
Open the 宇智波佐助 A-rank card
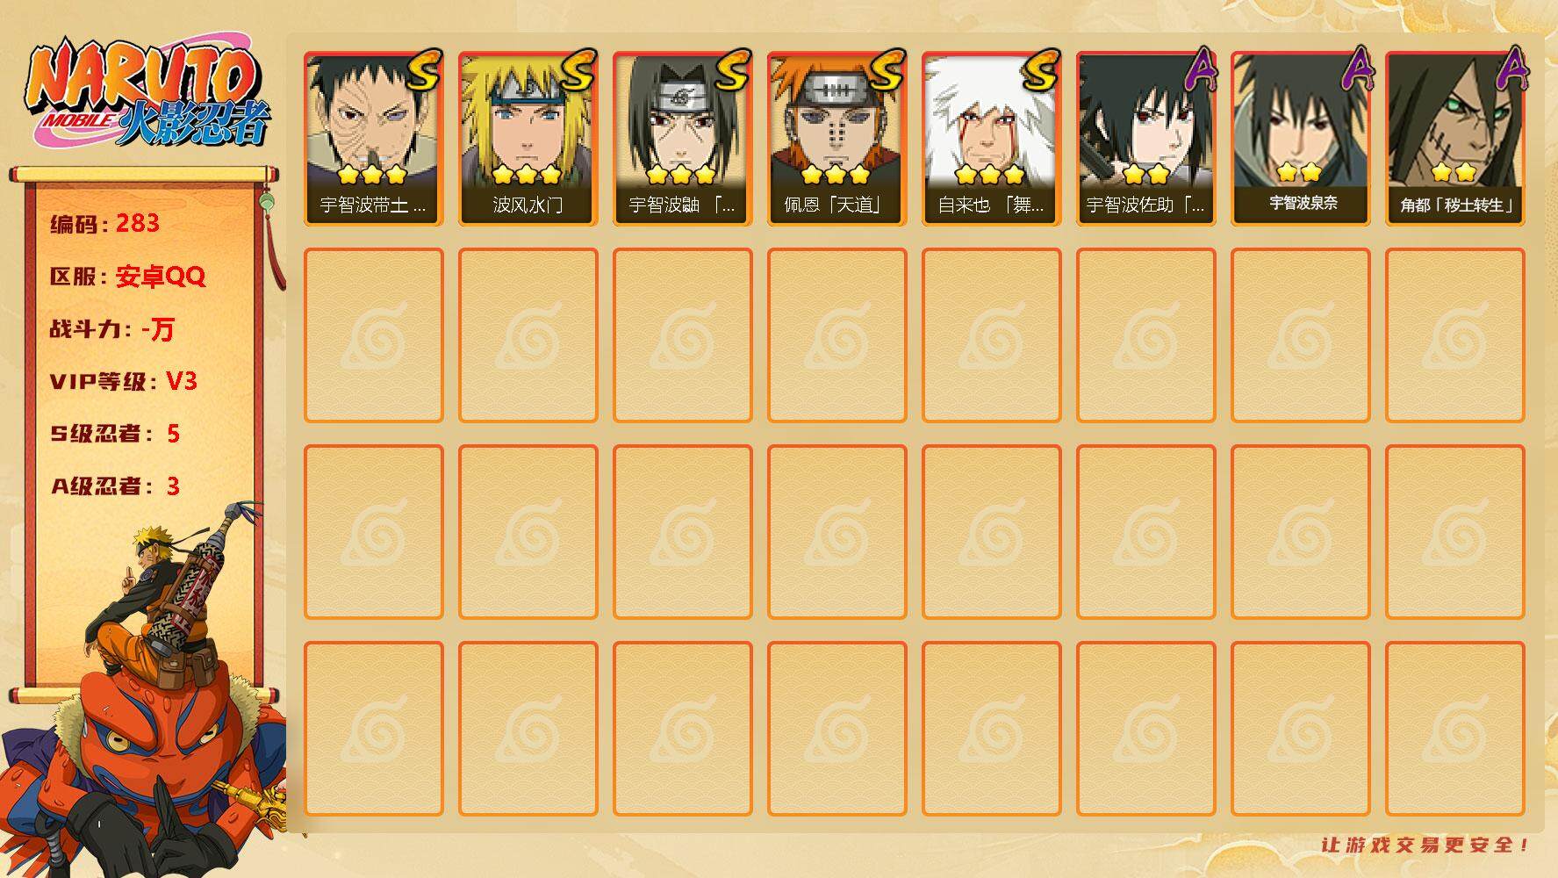point(1145,139)
